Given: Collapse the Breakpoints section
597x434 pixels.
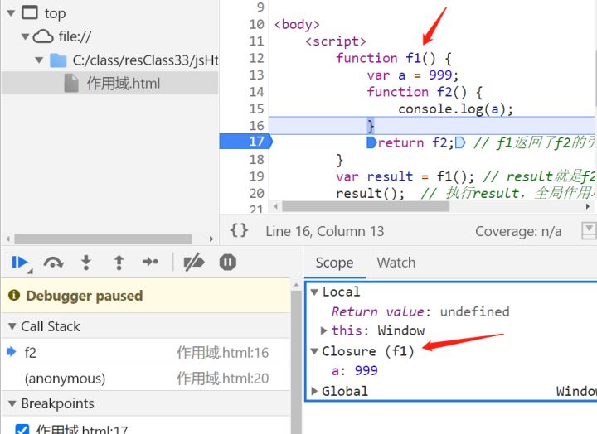Looking at the screenshot, I should [12, 403].
